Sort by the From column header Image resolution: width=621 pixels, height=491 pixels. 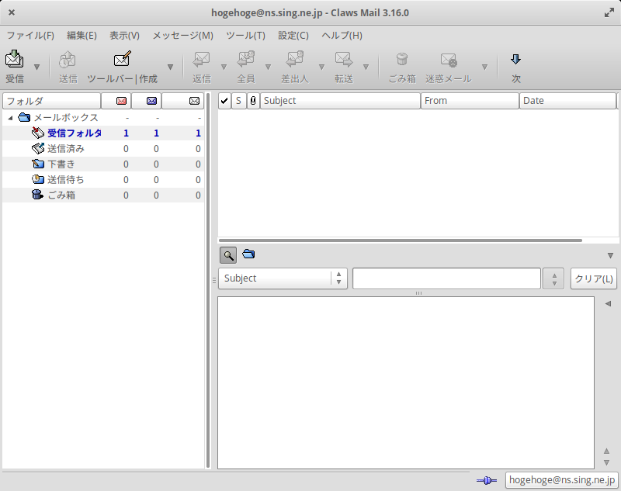pos(470,101)
